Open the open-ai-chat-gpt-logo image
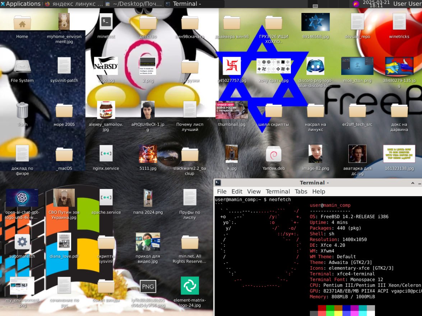The width and height of the screenshot is (422, 316). [x=22, y=198]
